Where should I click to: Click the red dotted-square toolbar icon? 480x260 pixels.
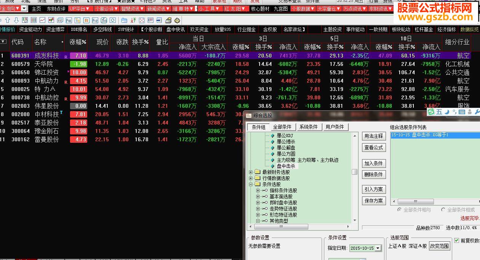(x=142, y=20)
